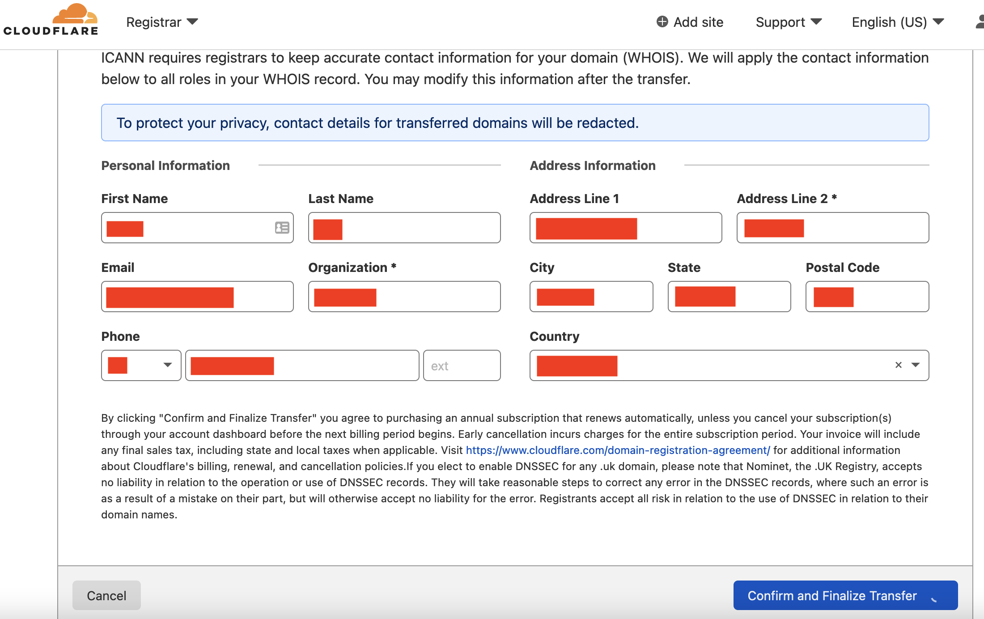Click the Last Name input field
This screenshot has height=619, width=984.
click(x=404, y=228)
